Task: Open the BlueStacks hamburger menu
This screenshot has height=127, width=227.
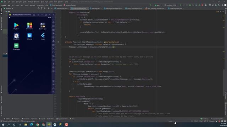Action: click(x=38, y=15)
